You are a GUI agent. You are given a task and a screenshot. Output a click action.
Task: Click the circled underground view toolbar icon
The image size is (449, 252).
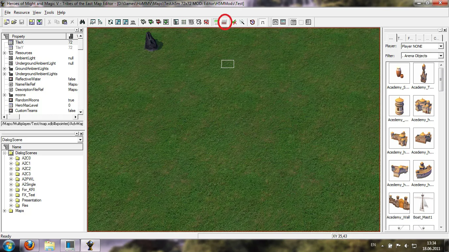pyautogui.click(x=224, y=22)
